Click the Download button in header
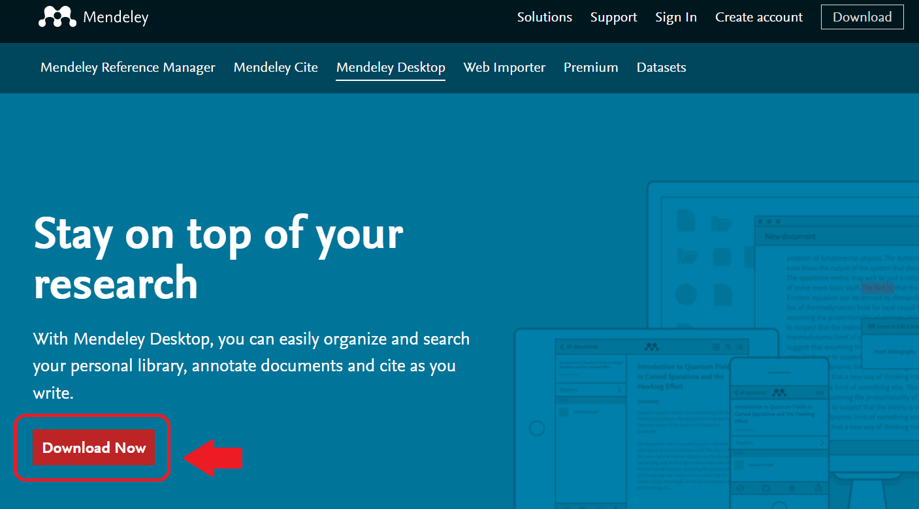919x509 pixels. point(862,17)
